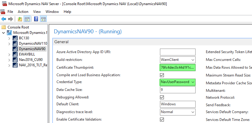Click the Max Concurrent Calls label
Viewport: 252px width, 123px height.
(223, 60)
